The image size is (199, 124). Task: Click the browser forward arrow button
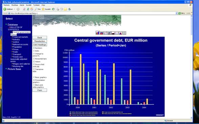(x=18, y=9)
